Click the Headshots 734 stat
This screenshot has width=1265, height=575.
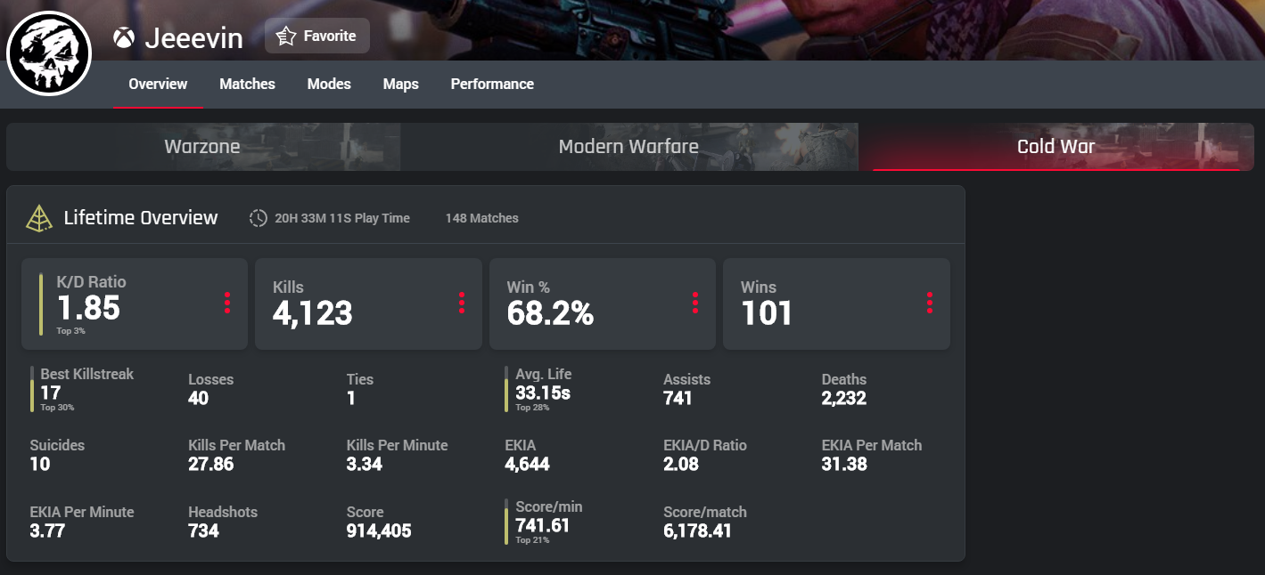click(223, 522)
